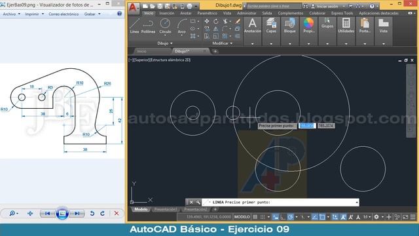Choose the Ellipse tool in Dibujo panel

point(193,29)
